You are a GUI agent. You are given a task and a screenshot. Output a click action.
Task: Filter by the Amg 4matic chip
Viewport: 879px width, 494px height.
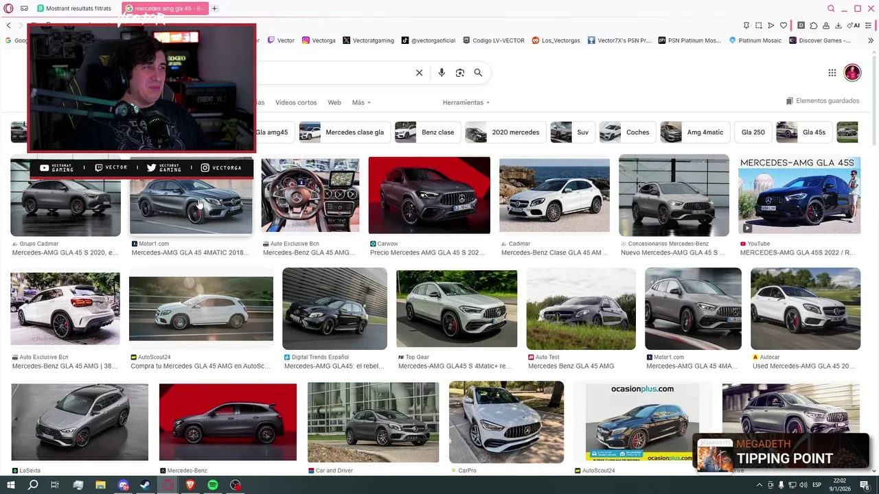pyautogui.click(x=696, y=132)
